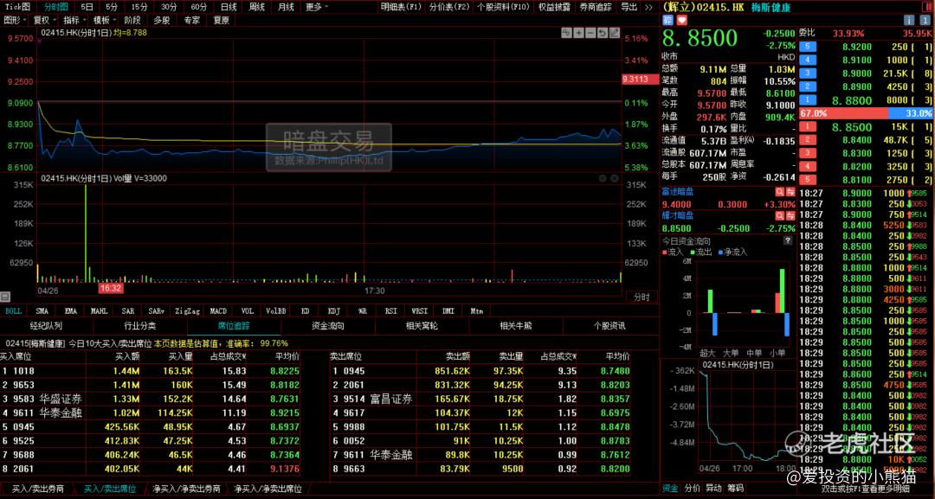935x499 pixels.
Task: Click the '1' icon beside the info icon
Action: (925, 20)
